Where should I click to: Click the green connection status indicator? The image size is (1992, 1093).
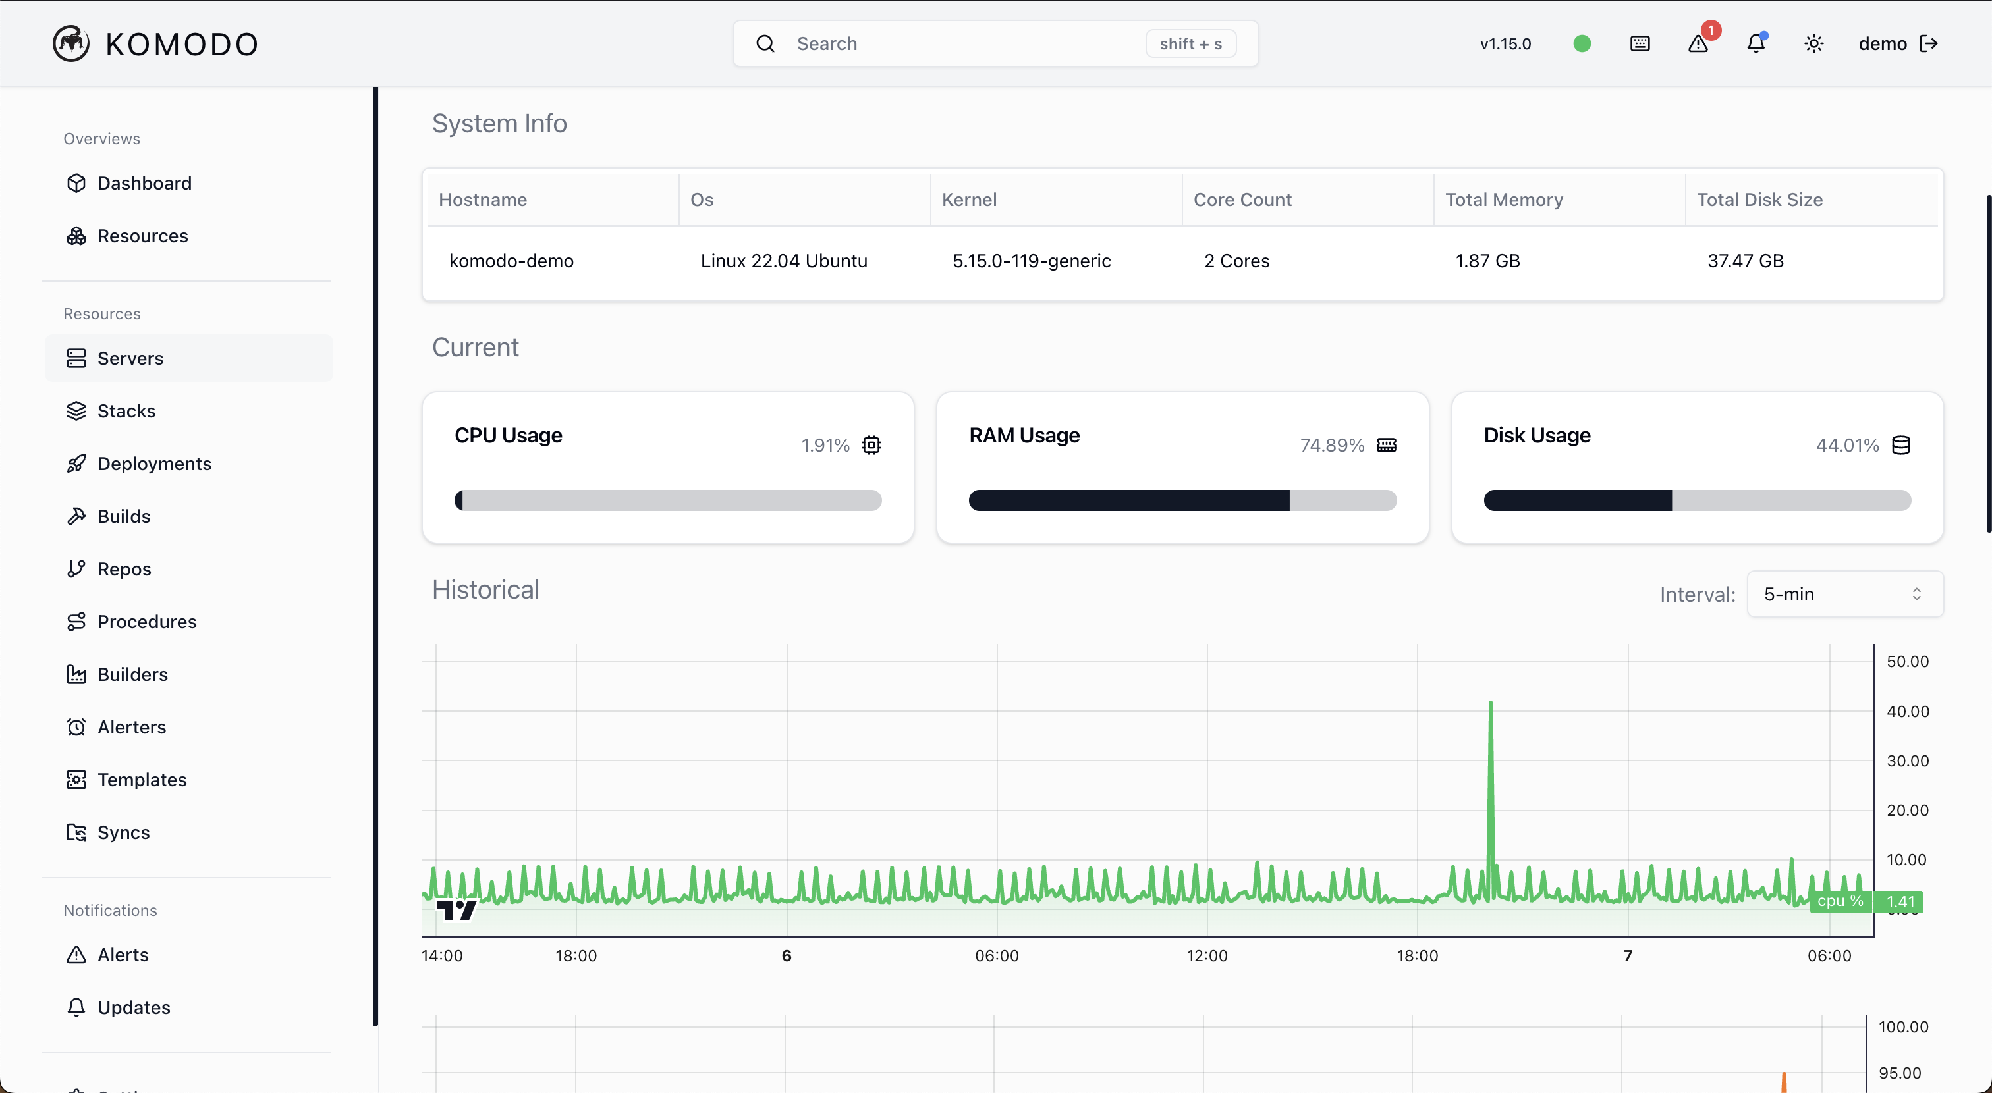tap(1582, 43)
